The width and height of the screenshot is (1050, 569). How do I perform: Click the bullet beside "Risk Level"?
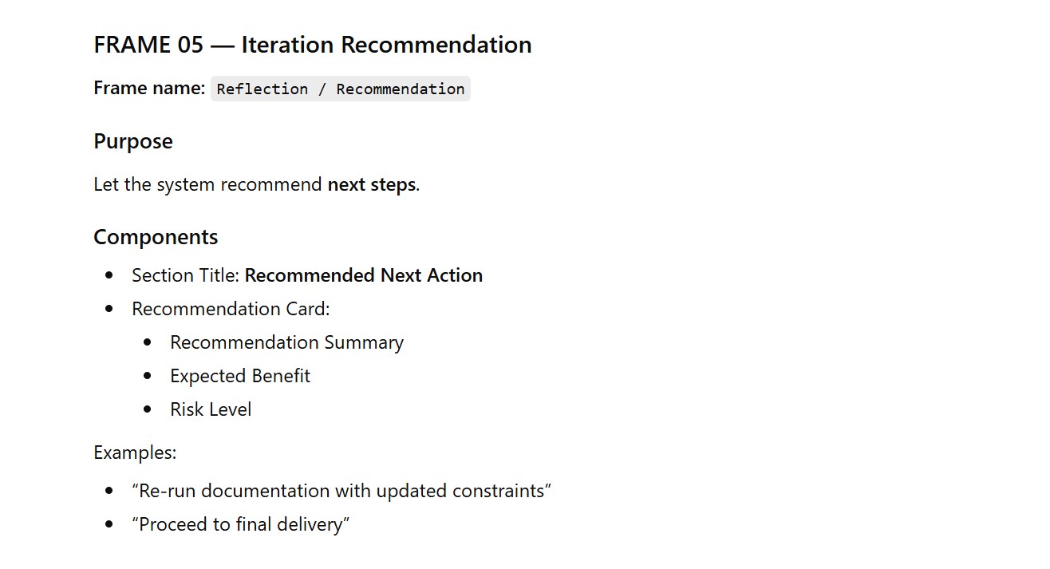coord(148,409)
